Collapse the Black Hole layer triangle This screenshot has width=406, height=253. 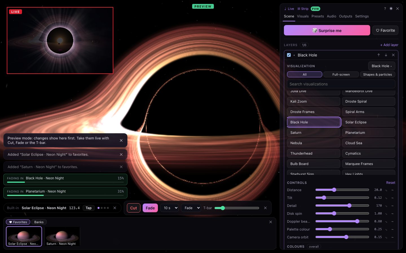point(294,55)
